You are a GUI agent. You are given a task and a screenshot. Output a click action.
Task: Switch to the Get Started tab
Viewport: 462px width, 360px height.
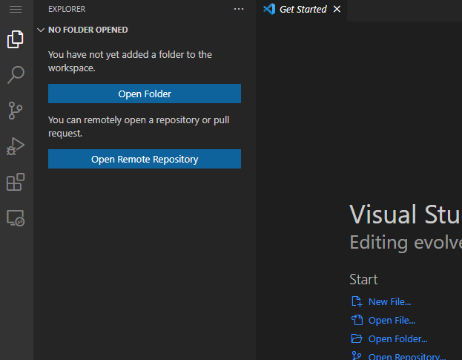303,10
